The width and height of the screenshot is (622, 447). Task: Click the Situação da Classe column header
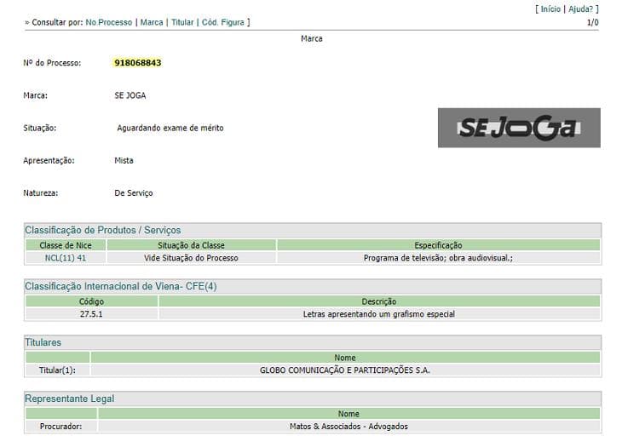click(191, 245)
